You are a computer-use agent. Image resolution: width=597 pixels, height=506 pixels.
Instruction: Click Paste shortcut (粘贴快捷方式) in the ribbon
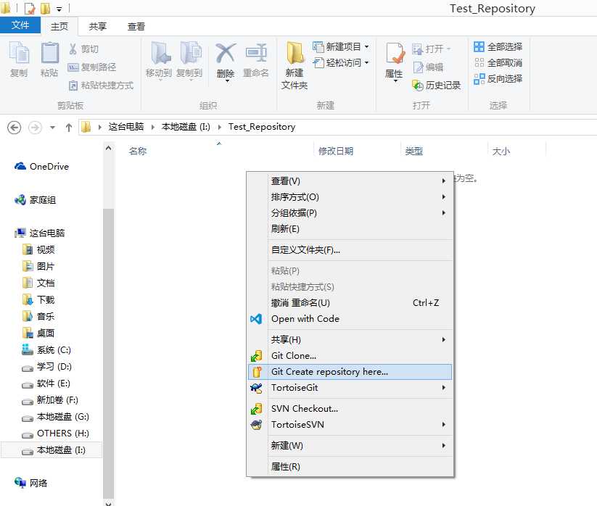(101, 86)
